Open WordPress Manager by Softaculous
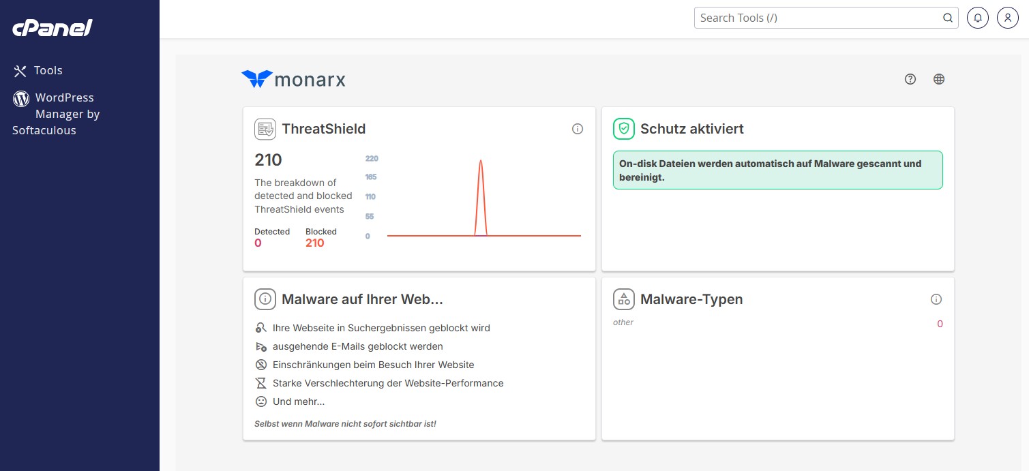The height and width of the screenshot is (471, 1029). [x=64, y=114]
